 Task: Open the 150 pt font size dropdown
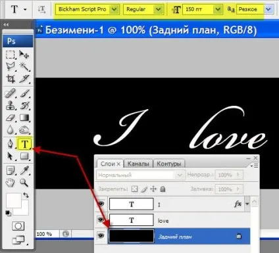click(217, 9)
